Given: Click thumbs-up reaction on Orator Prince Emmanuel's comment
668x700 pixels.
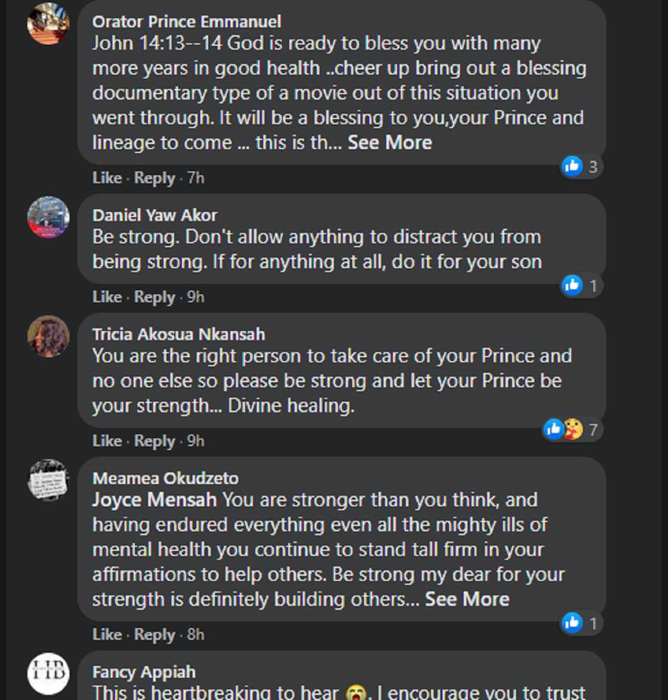Looking at the screenshot, I should pos(572,166).
